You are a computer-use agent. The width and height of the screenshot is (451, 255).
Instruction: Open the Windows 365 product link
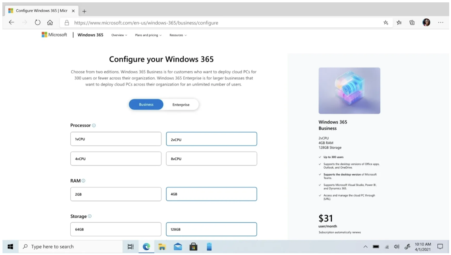90,35
